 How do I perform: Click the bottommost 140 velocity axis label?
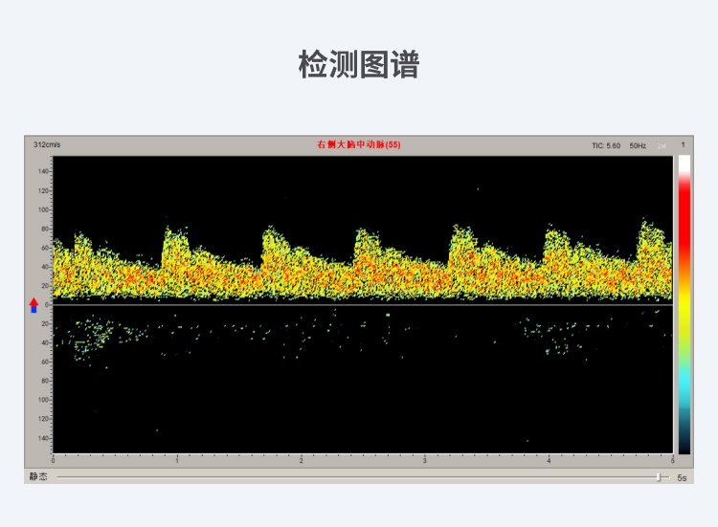[x=43, y=438]
